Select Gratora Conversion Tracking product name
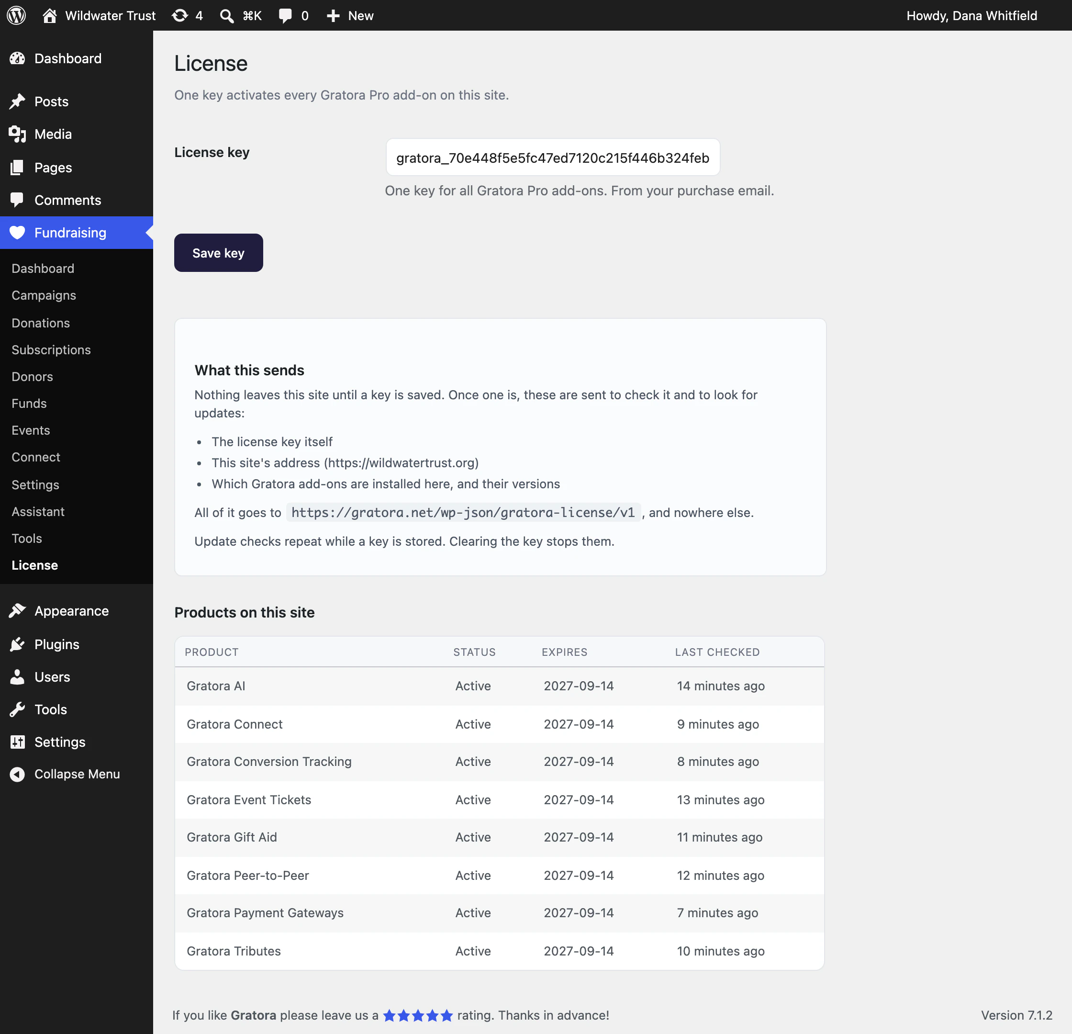 point(268,762)
